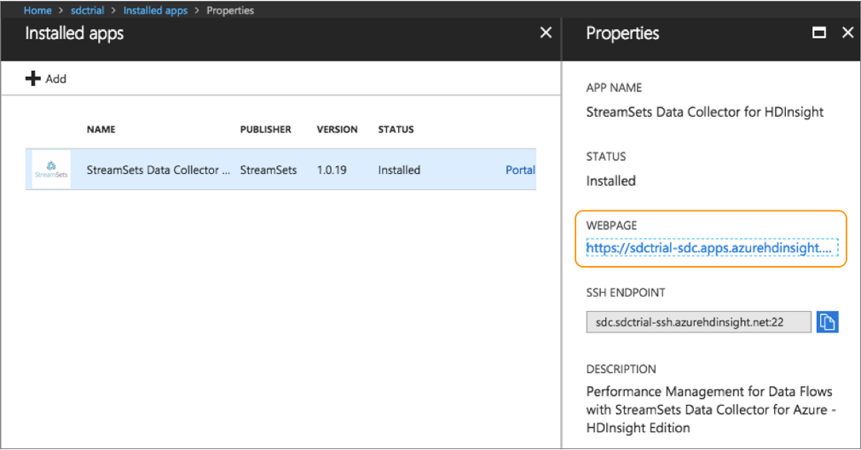
Task: Open sdctrial breadcrumb link
Action: tap(87, 10)
